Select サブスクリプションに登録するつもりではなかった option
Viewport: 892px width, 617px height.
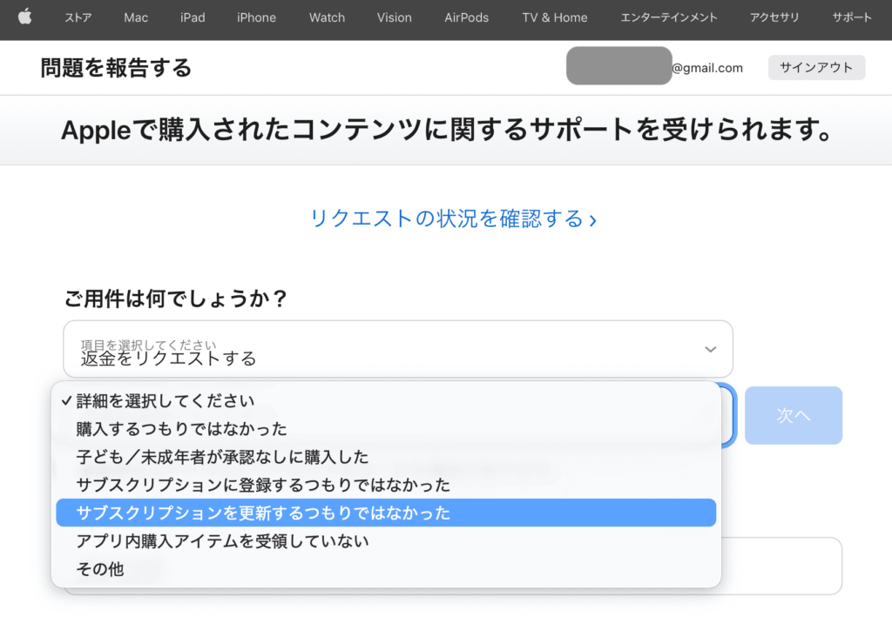386,485
